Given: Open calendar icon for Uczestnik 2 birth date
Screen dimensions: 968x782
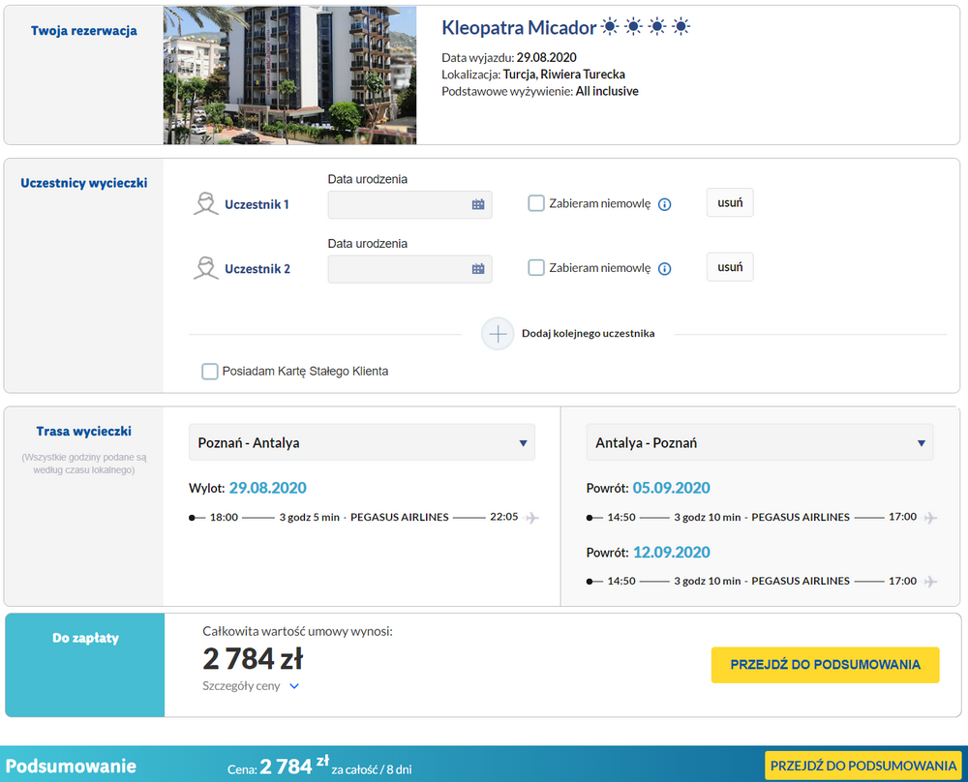Looking at the screenshot, I should tap(478, 268).
